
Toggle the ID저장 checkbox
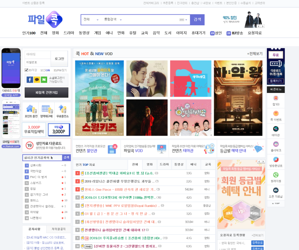(x=26, y=70)
